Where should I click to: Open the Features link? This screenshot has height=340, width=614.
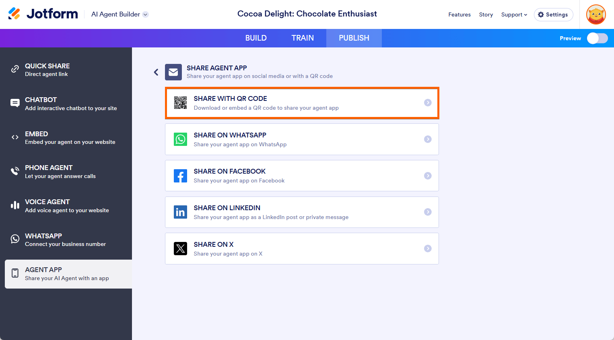[x=459, y=14]
